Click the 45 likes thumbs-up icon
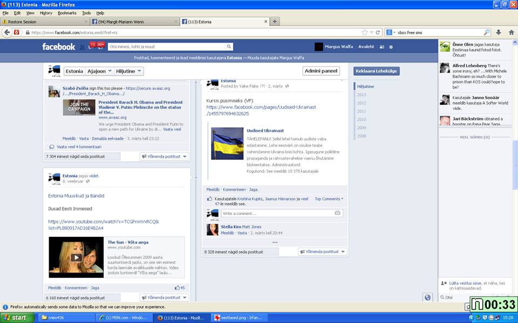The image size is (518, 323). (x=177, y=287)
